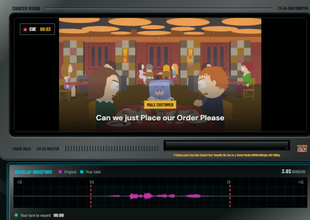Screen dimensions: 310x220
Task: Open the 3.8S WINDOW length selector
Action: [294, 172]
